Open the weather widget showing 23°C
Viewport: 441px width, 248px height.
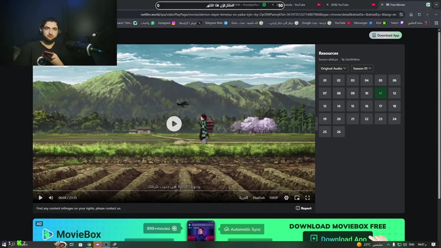pos(370,245)
